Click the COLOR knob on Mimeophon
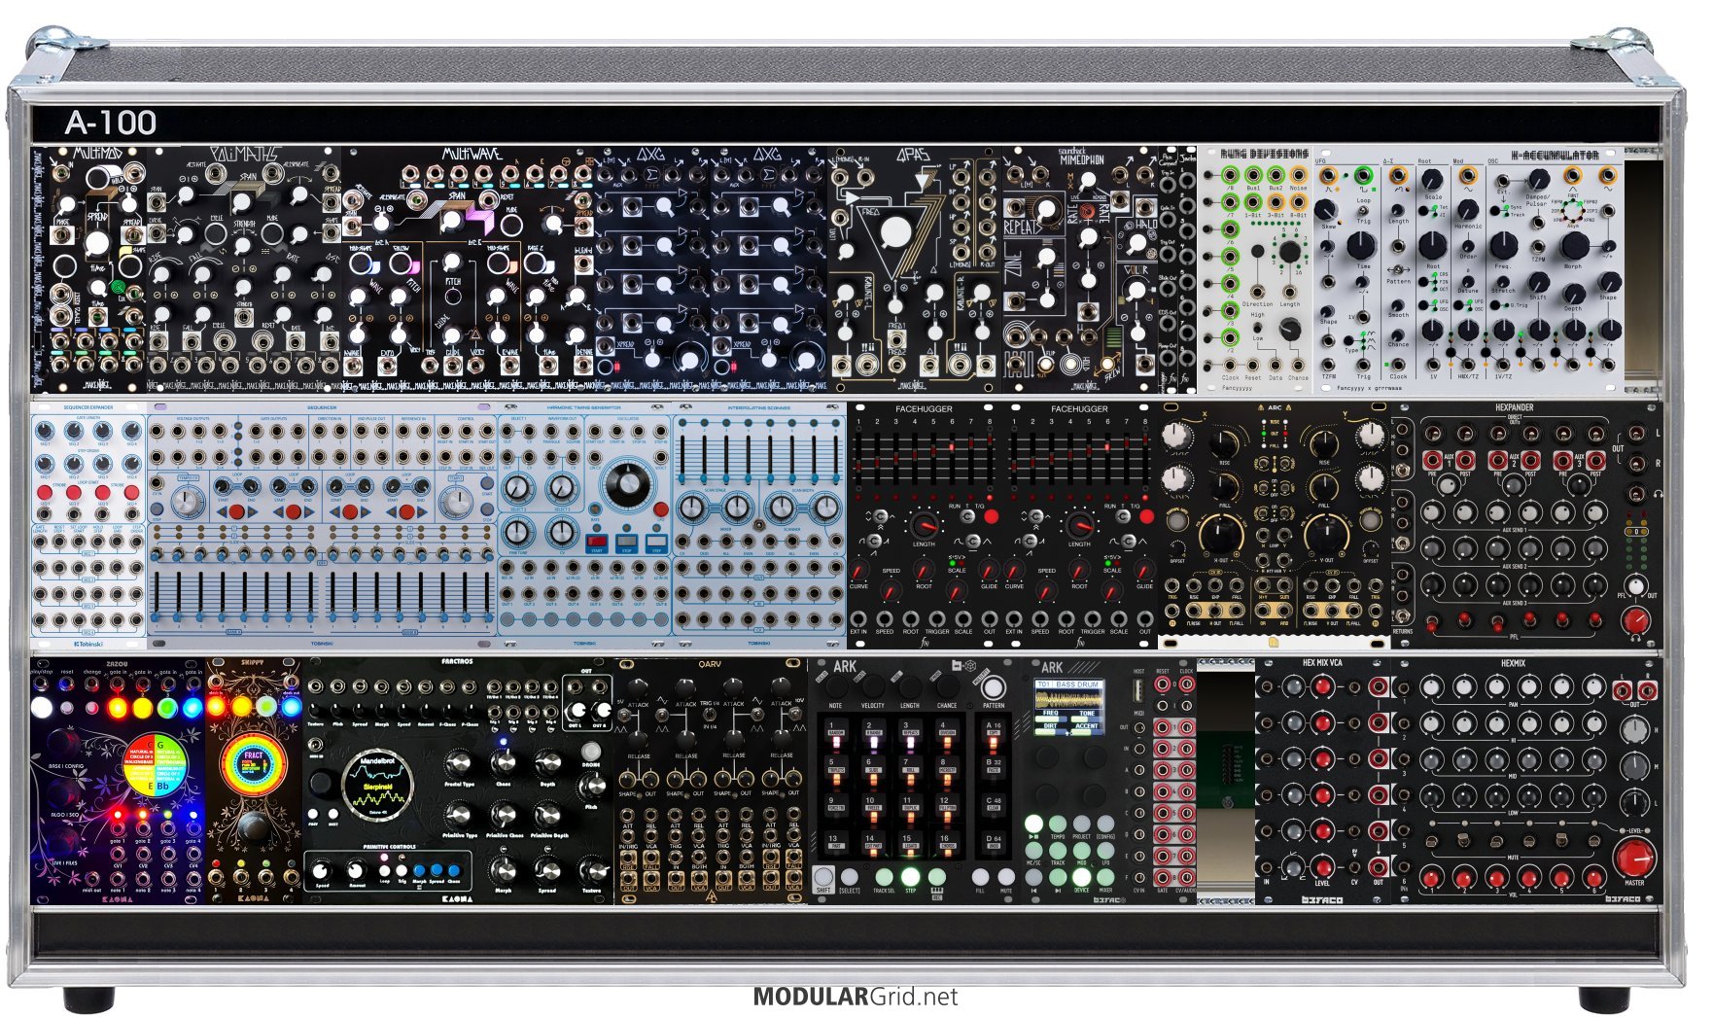1713x1017 pixels. click(1136, 291)
